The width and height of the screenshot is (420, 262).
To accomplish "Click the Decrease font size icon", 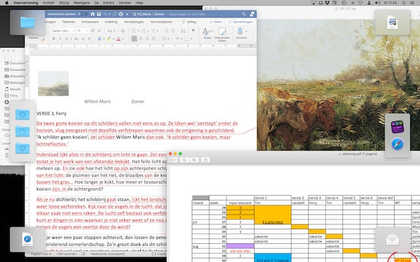I will [x=99, y=31].
